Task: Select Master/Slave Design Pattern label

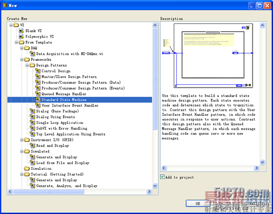Action: point(69,77)
